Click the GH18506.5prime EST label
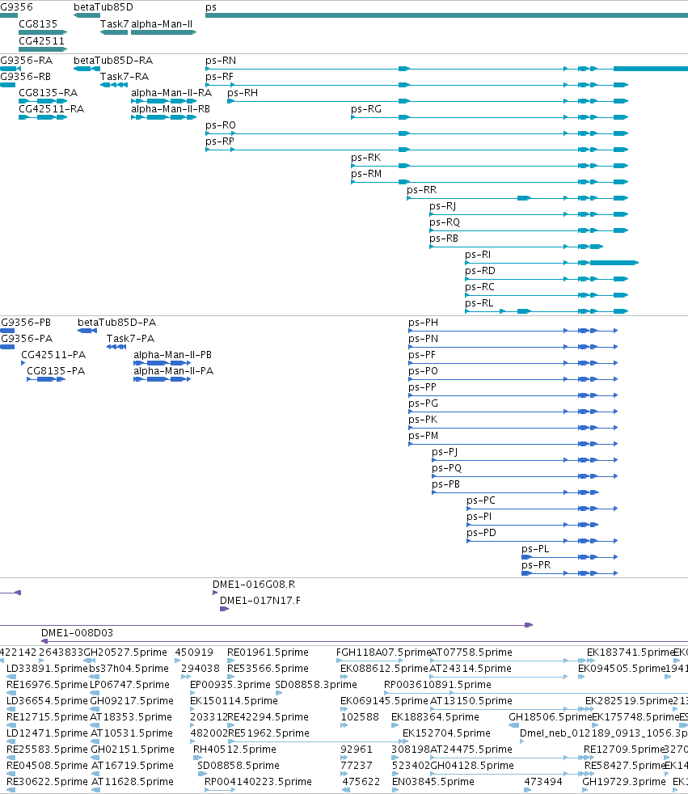Image resolution: width=688 pixels, height=794 pixels. pos(551,717)
